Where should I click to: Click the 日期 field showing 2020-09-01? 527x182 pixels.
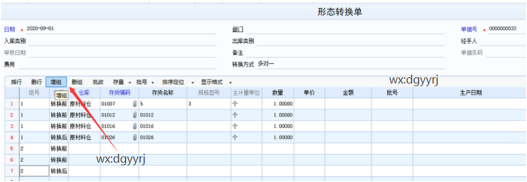click(x=120, y=29)
